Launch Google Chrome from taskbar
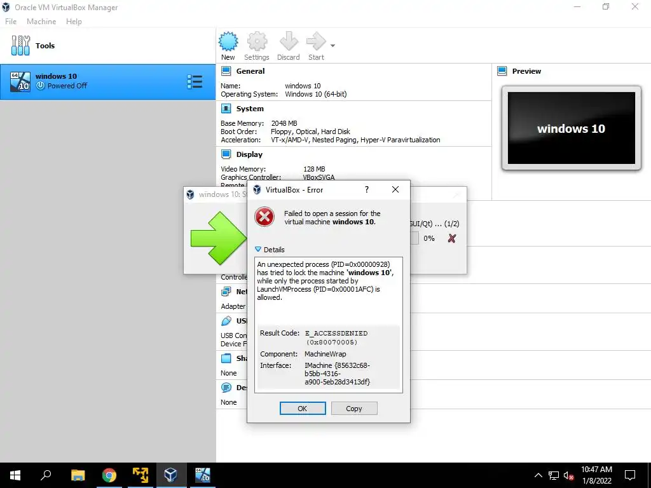Image resolution: width=651 pixels, height=488 pixels. point(109,475)
